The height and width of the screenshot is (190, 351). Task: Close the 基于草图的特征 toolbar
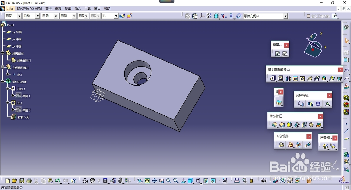pos(340,70)
